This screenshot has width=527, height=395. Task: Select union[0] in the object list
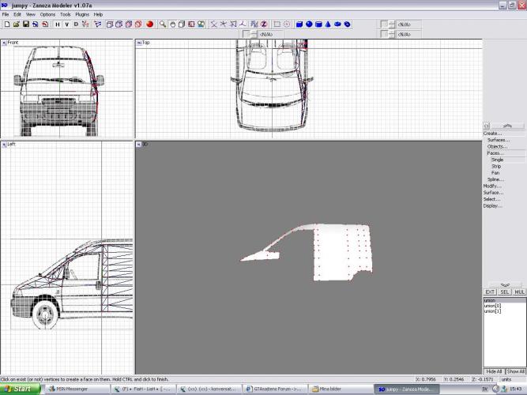[x=491, y=306]
